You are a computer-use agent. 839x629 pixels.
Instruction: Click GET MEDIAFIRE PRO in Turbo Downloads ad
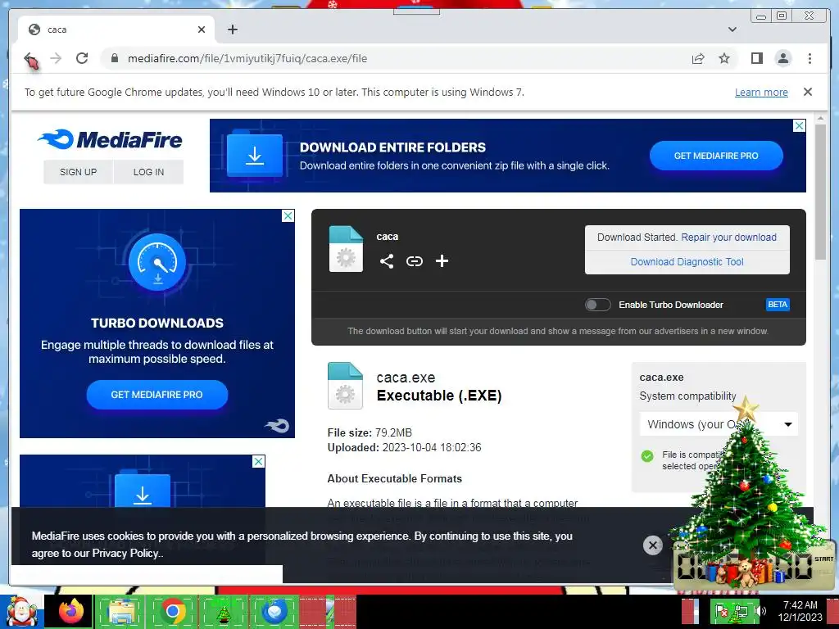tap(156, 395)
